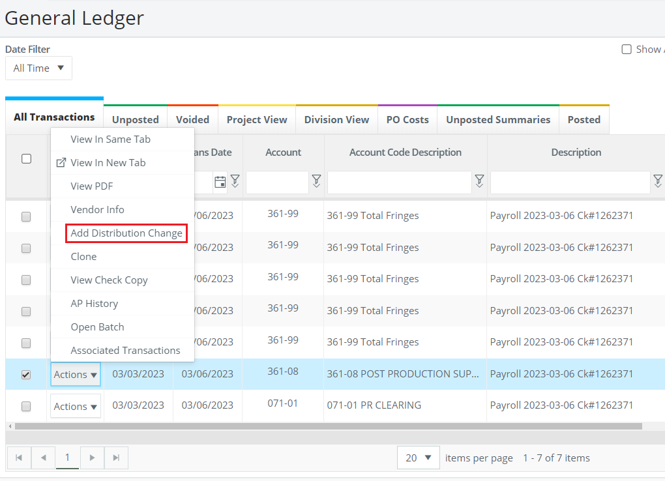Click the Account column filter icon
Image resolution: width=665 pixels, height=481 pixels.
point(316,181)
